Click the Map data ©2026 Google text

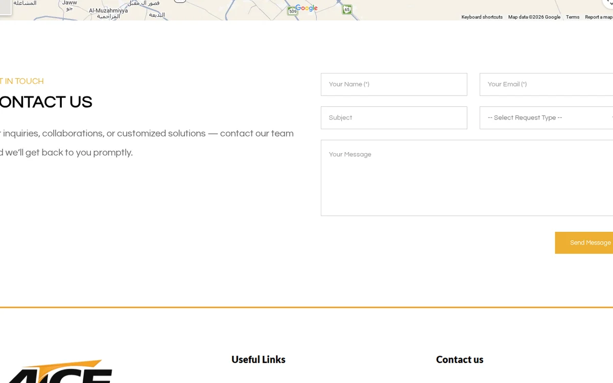pyautogui.click(x=534, y=17)
